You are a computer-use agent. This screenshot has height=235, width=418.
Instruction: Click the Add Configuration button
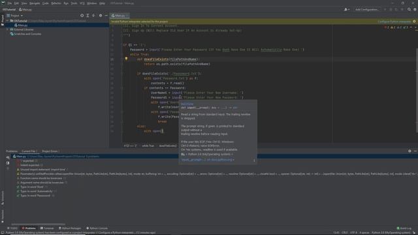point(367,10)
